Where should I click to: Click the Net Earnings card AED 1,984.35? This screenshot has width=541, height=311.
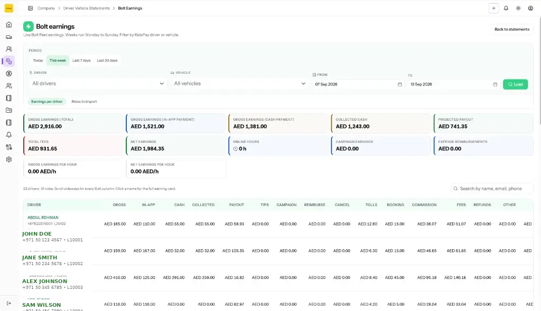coord(175,145)
